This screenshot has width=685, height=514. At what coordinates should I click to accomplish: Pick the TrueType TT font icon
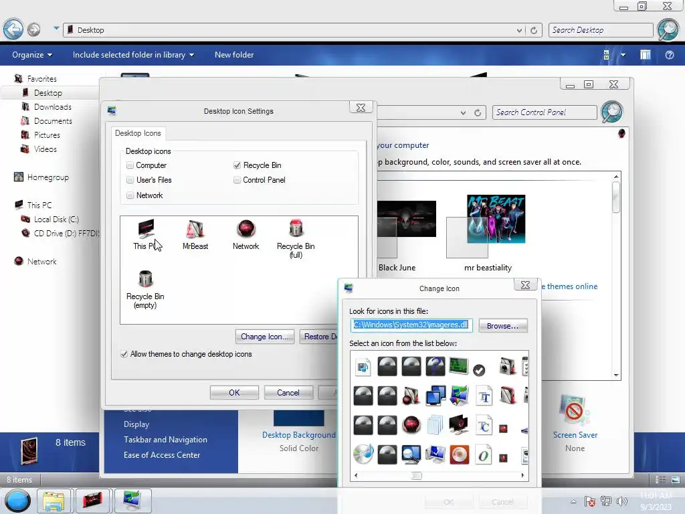click(484, 396)
